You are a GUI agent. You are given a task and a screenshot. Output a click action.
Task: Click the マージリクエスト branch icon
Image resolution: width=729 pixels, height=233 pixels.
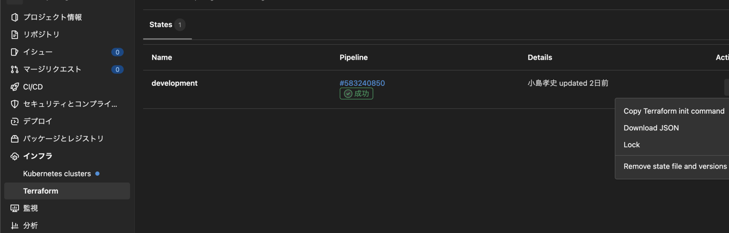click(x=15, y=69)
